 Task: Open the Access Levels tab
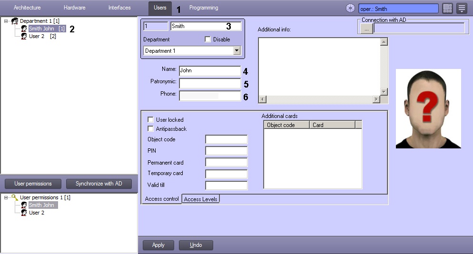201,199
